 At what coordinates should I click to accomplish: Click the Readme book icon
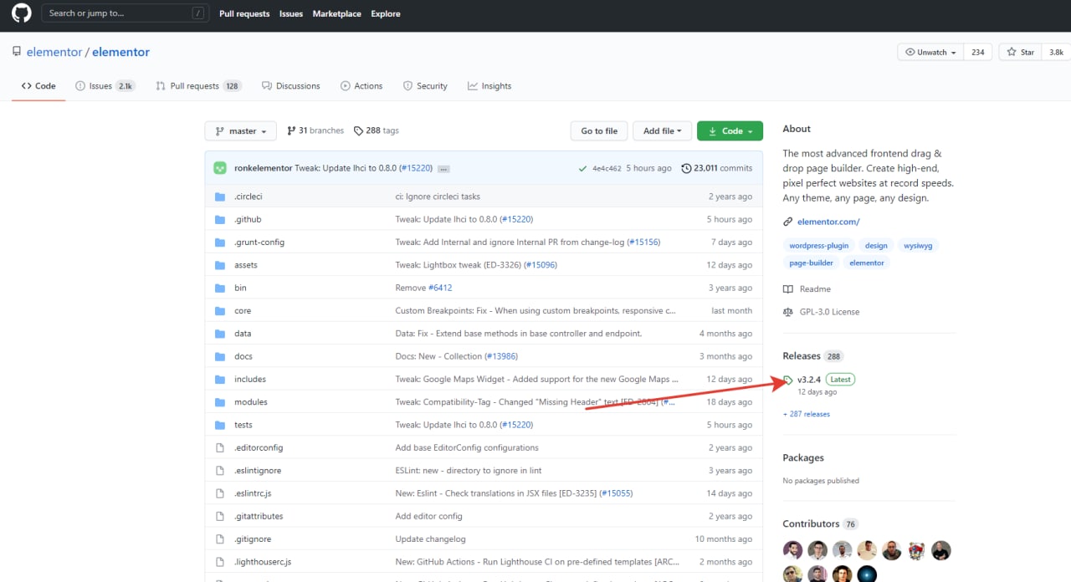click(x=788, y=289)
